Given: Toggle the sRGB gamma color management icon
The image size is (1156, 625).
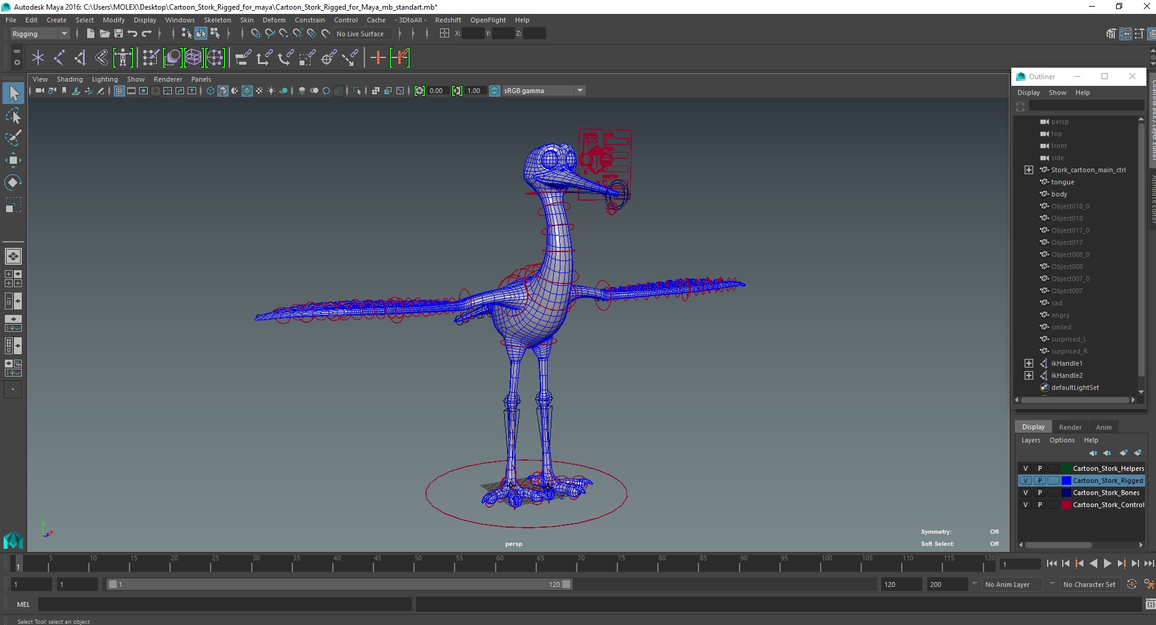Looking at the screenshot, I should pyautogui.click(x=494, y=91).
